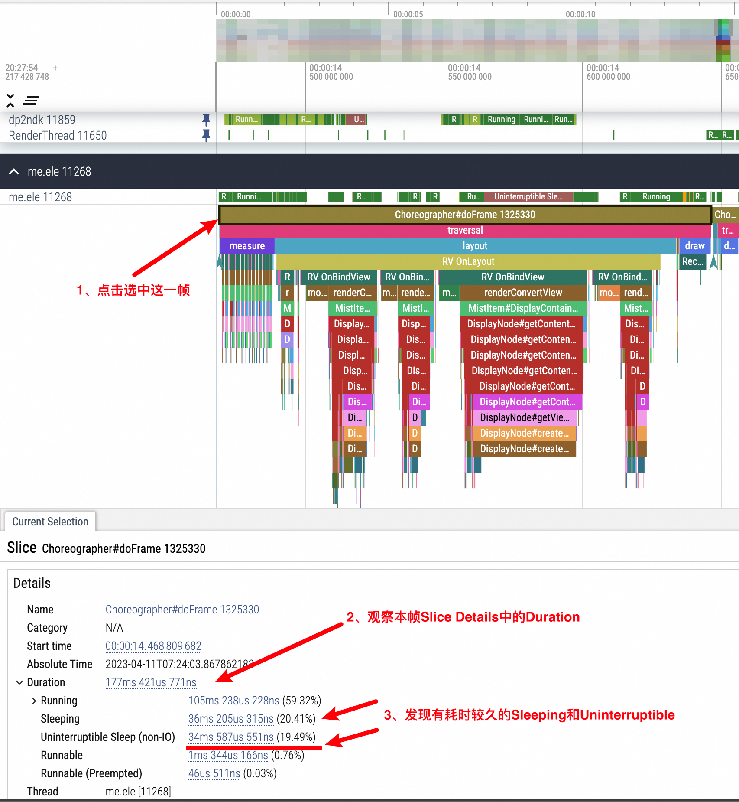739x802 pixels.
Task: Pin the dp2ndk 11859 thread track
Action: click(207, 119)
